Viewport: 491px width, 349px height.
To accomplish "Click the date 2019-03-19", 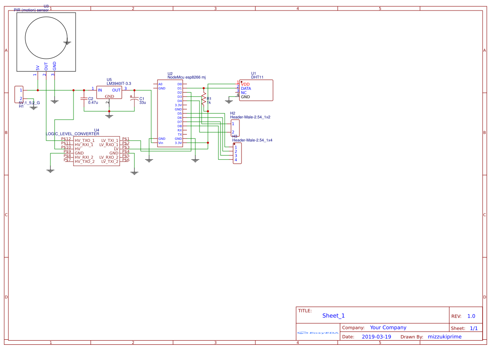I will (378, 336).
